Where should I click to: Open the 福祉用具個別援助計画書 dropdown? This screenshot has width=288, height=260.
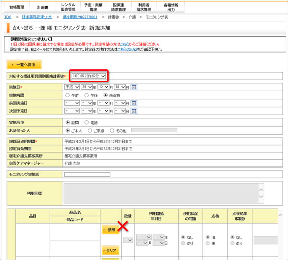coord(89,76)
